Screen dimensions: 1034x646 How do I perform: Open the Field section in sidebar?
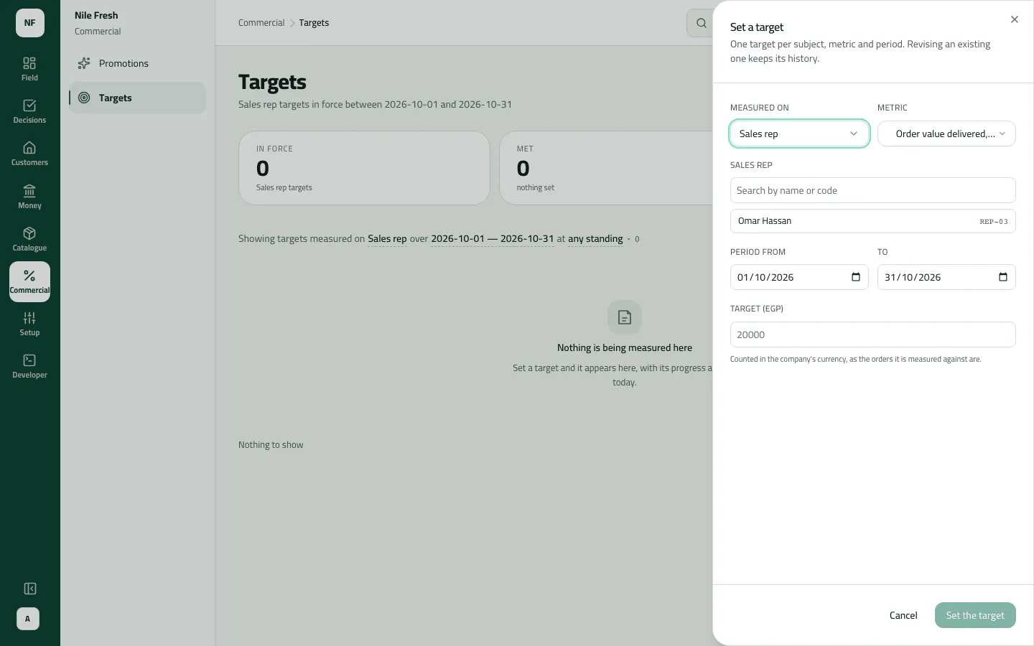(29, 69)
